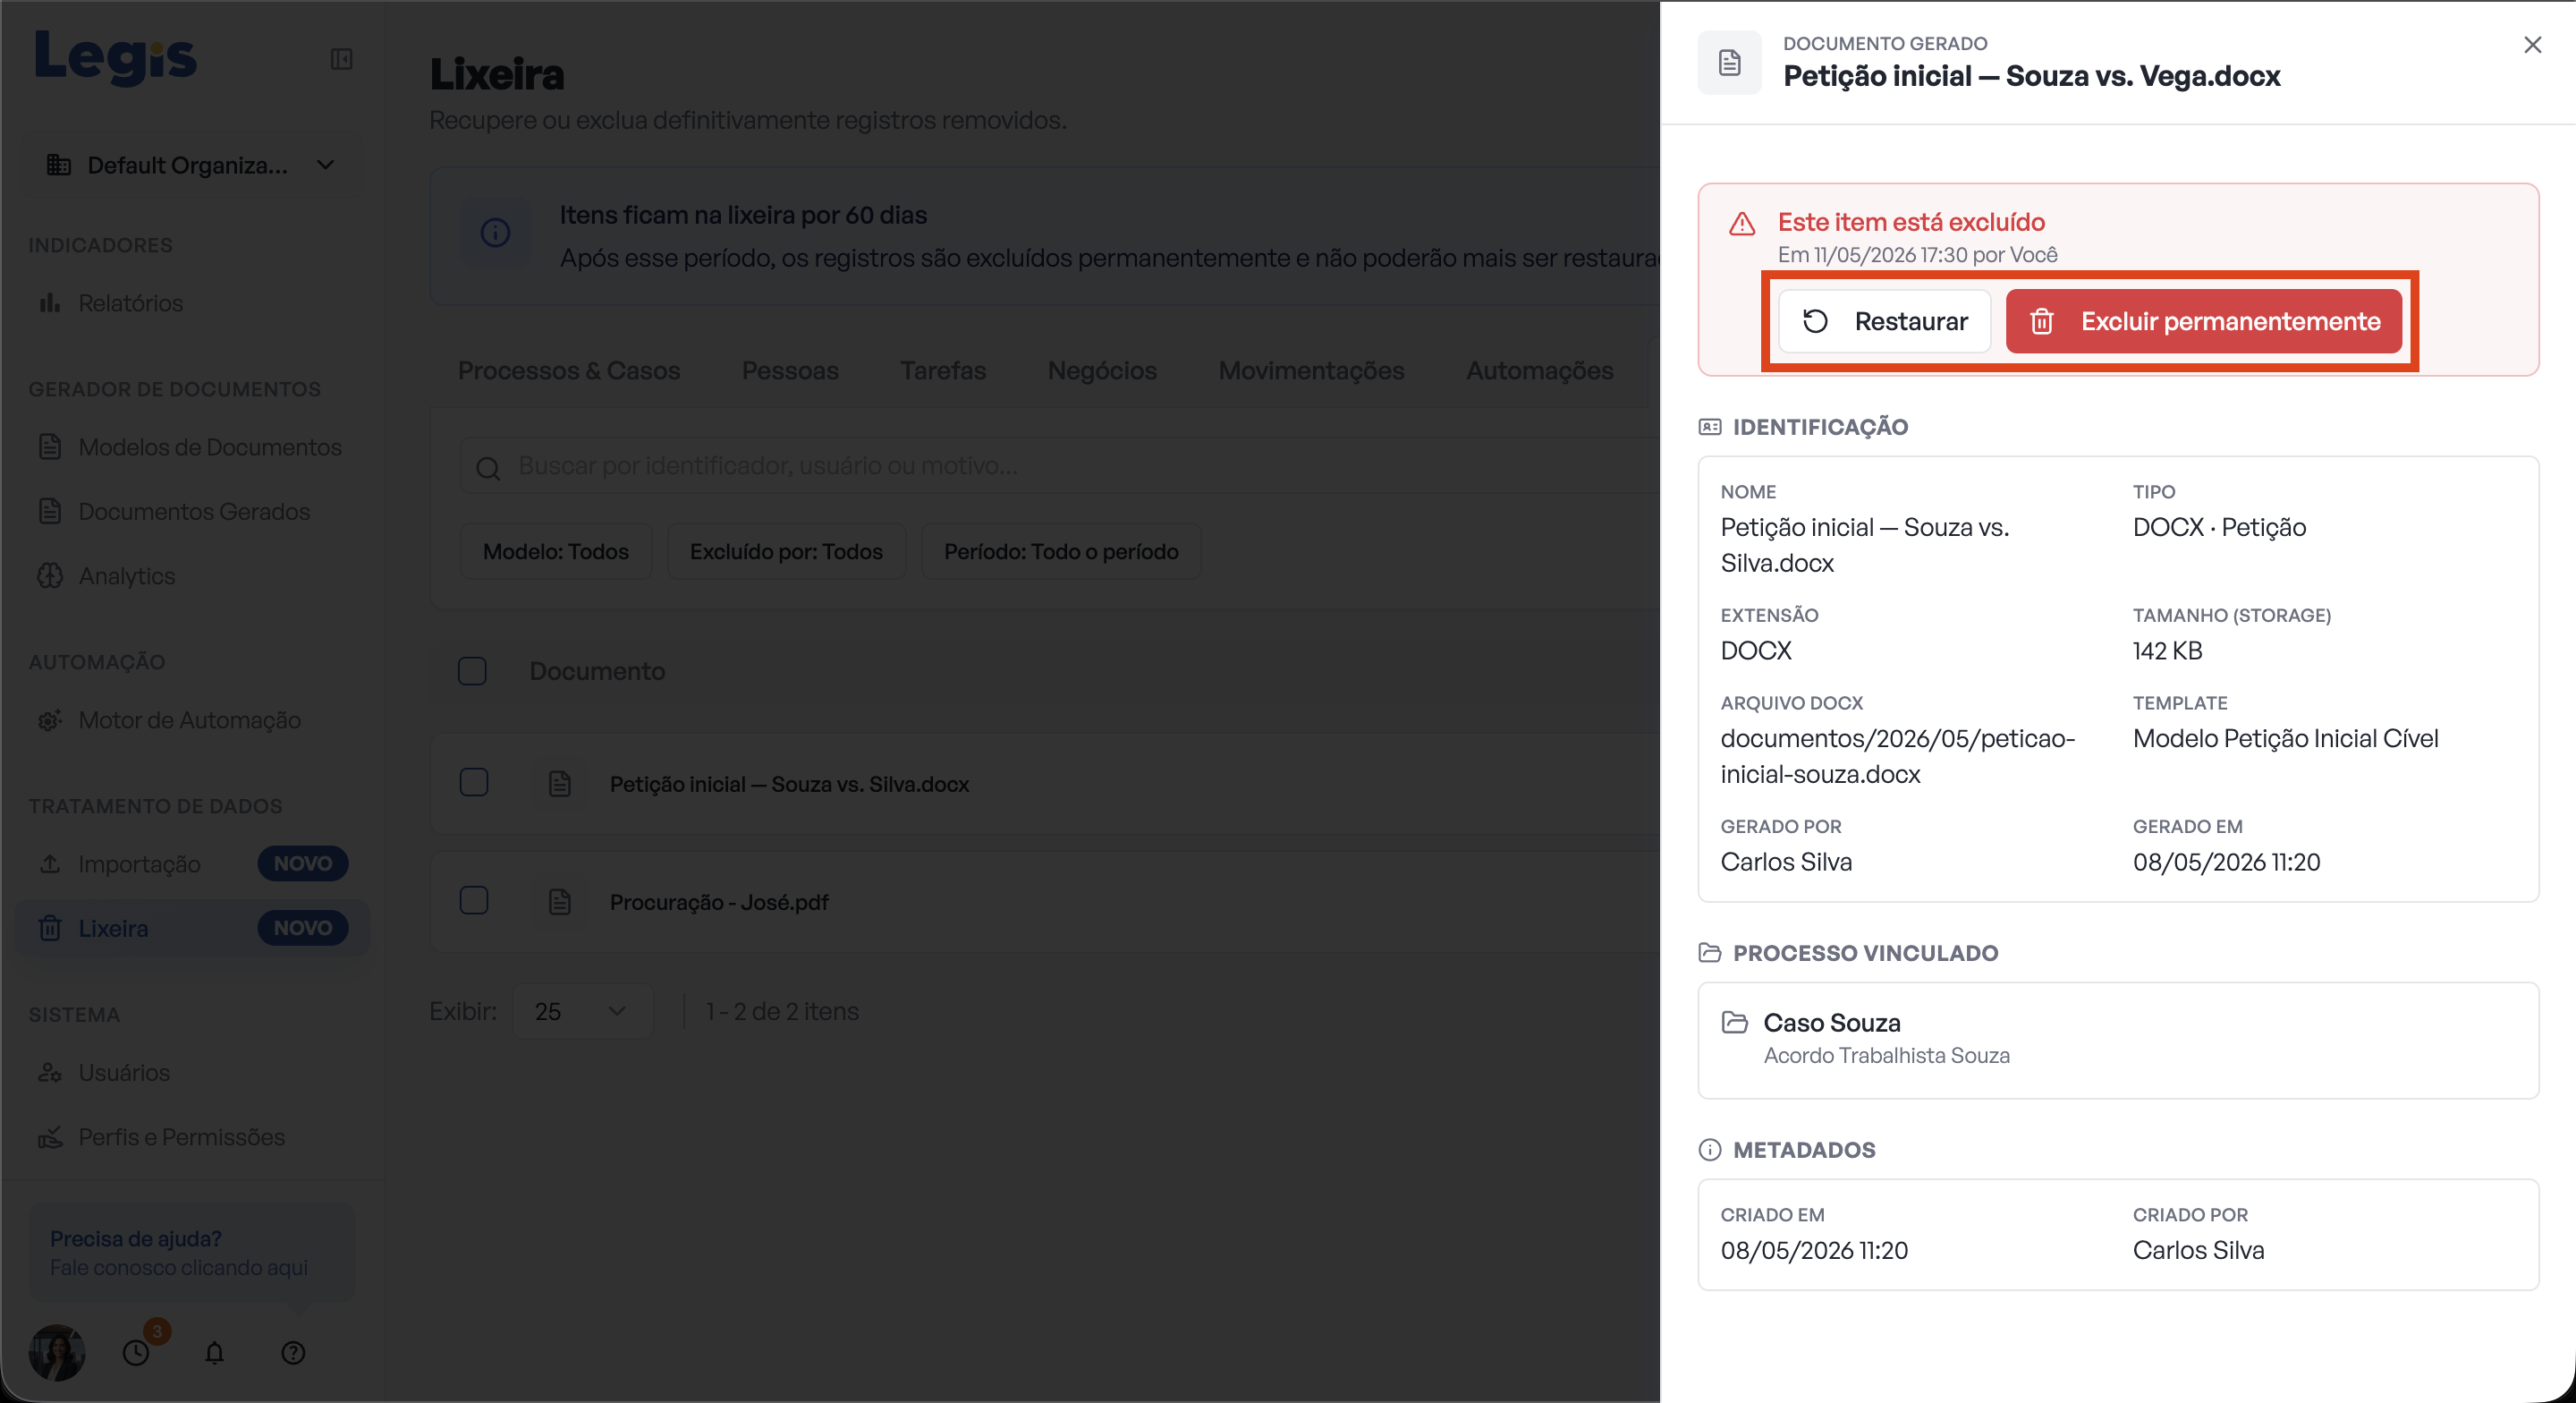Screen dimensions: 2576x1403
Task: Click the Caso Souza folder icon
Action: tap(1735, 1022)
